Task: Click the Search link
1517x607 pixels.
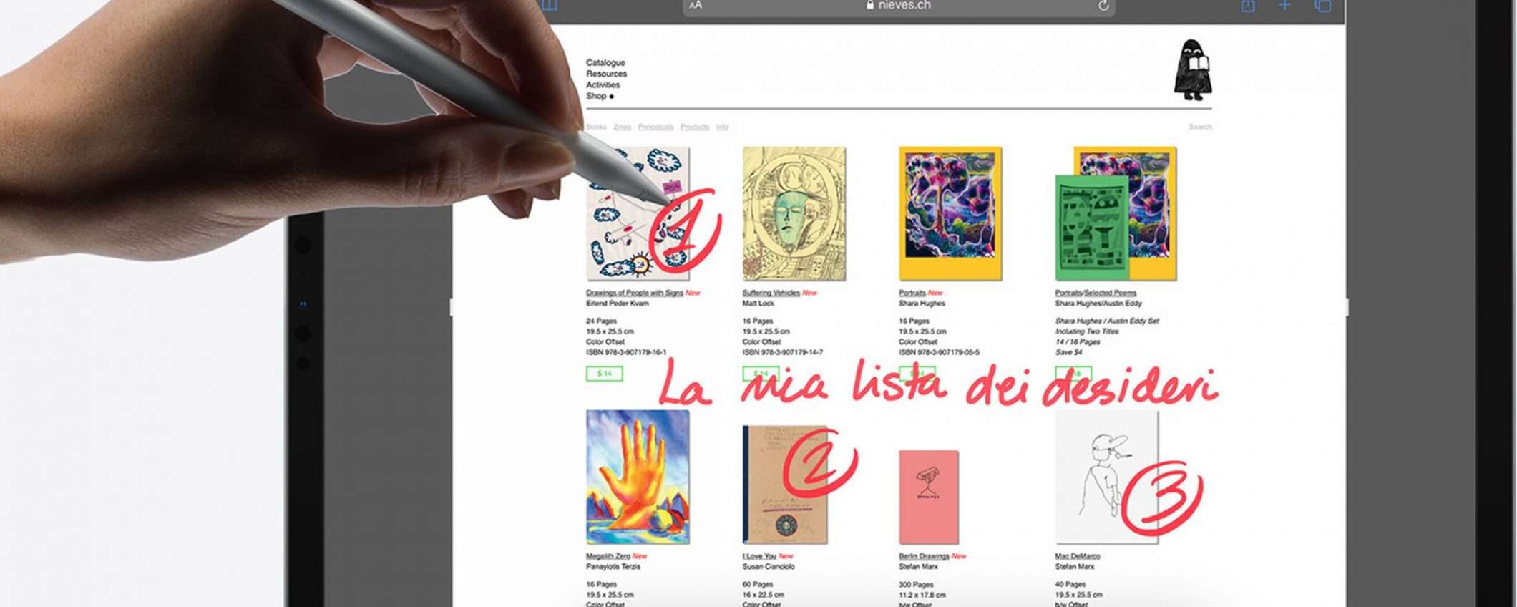Action: coord(1200,127)
